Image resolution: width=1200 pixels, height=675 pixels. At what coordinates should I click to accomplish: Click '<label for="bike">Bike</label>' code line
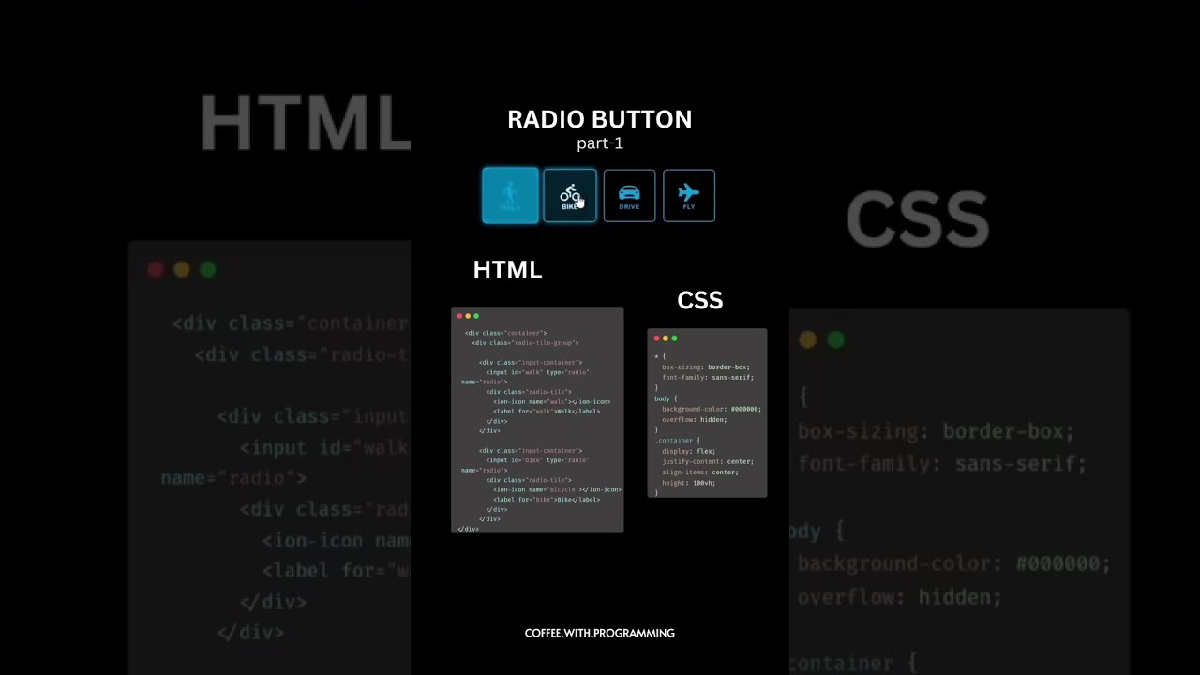click(547, 499)
